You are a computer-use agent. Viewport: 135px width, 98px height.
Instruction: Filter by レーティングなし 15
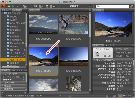(x=13, y=77)
